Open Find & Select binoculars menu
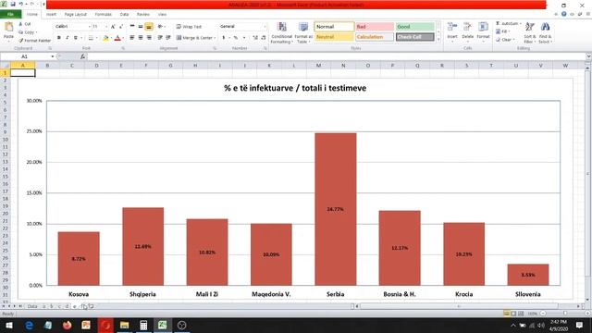Viewport: 592px width, 333px height. point(545,32)
